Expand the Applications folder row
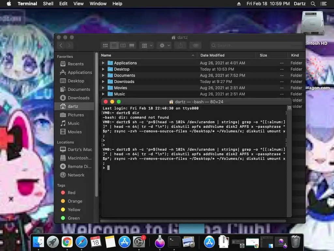334x251 pixels. point(103,63)
